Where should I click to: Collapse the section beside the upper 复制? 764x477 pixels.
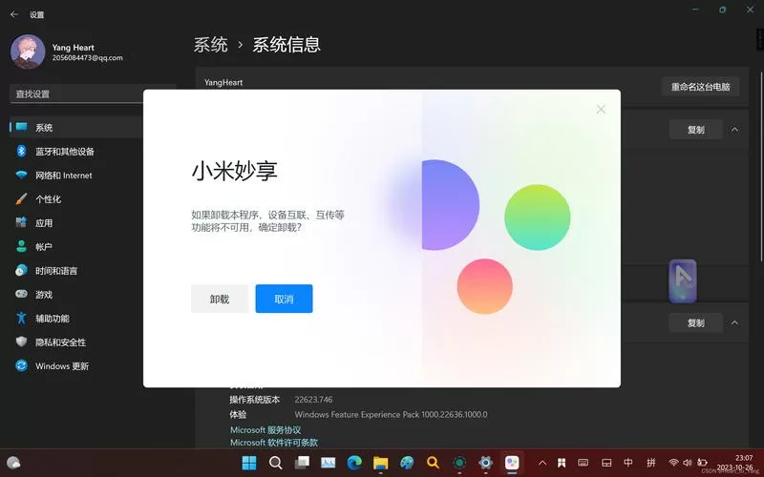click(x=734, y=130)
